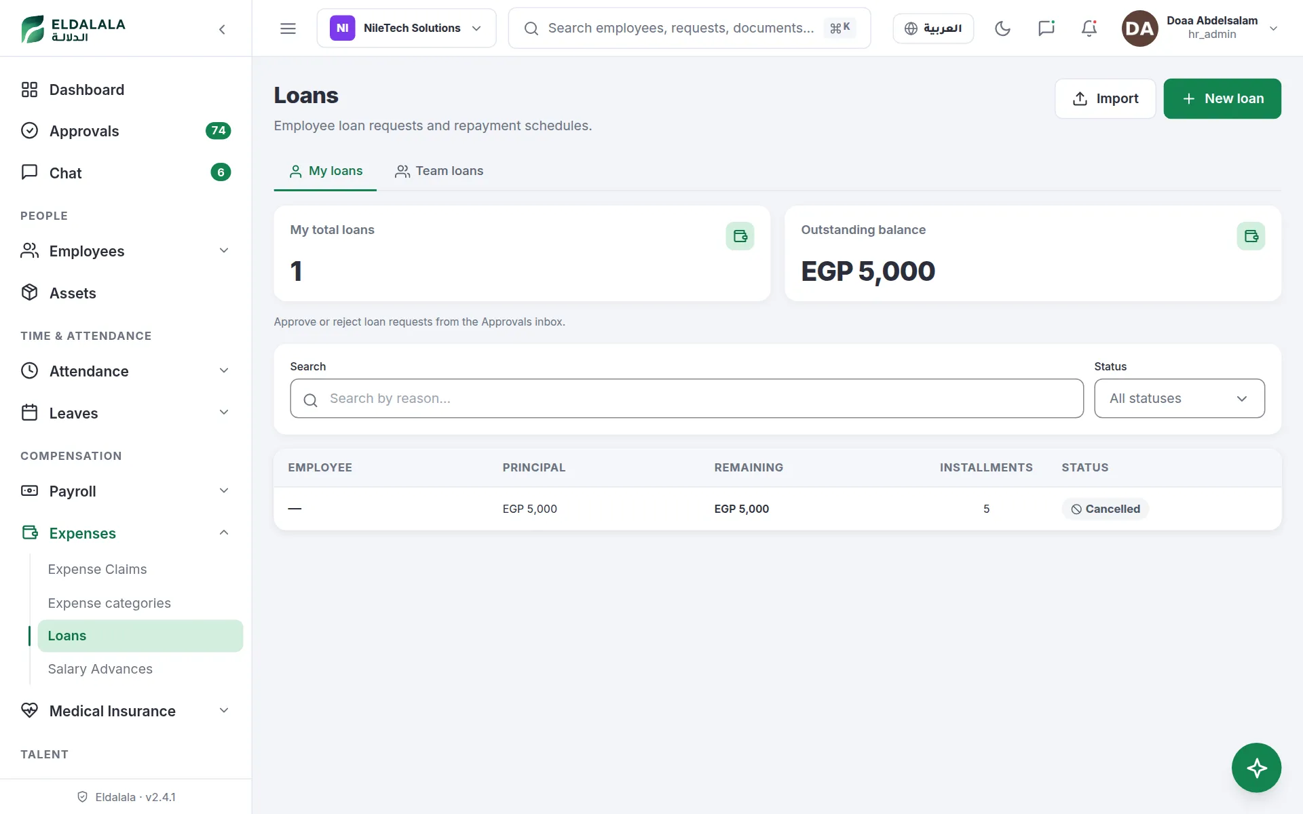Click the AI assistant sparkle floating button
Screen dimensions: 1303x814
click(x=1256, y=768)
